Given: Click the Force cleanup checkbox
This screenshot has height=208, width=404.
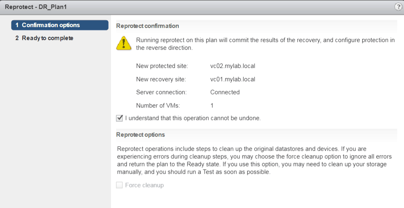Looking at the screenshot, I should pos(120,185).
